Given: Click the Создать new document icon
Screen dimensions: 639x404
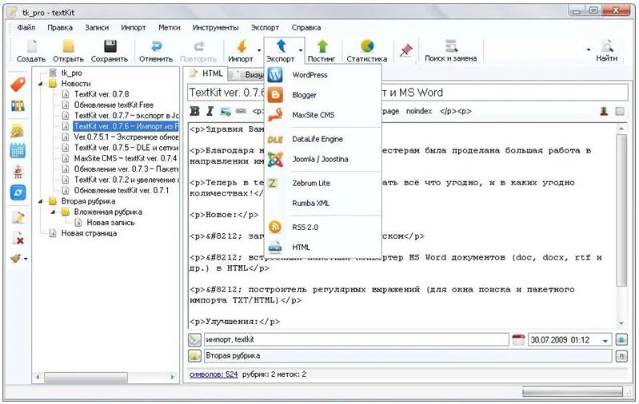Looking at the screenshot, I should point(30,46).
